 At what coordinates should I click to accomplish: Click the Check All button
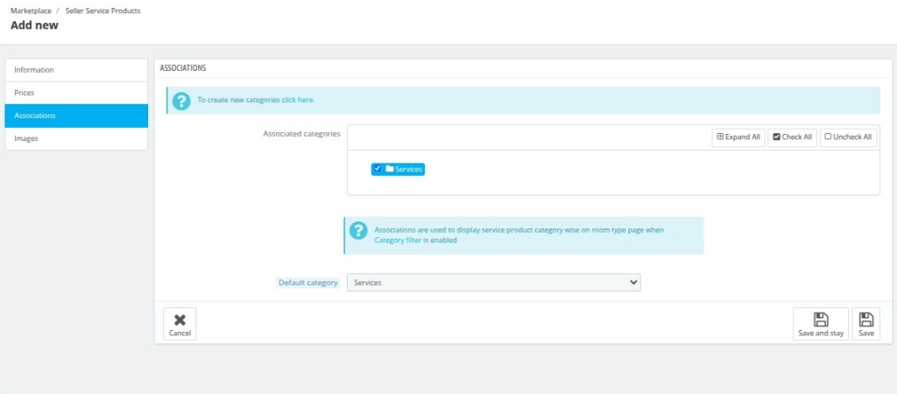tap(792, 137)
